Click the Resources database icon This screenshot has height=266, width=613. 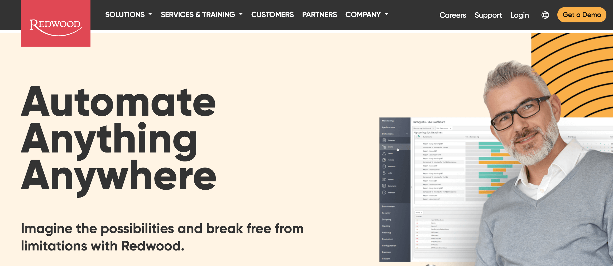[384, 166]
